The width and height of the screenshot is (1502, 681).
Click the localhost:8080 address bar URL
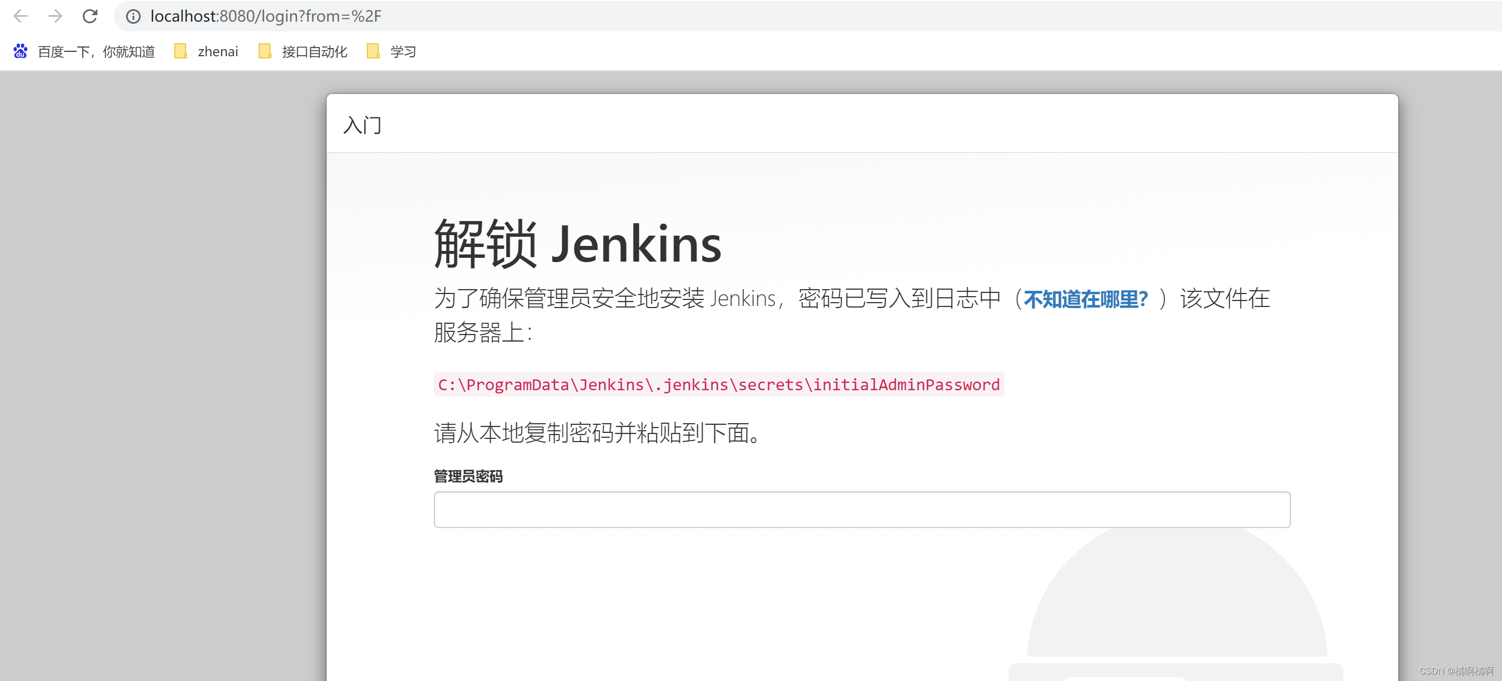[266, 16]
